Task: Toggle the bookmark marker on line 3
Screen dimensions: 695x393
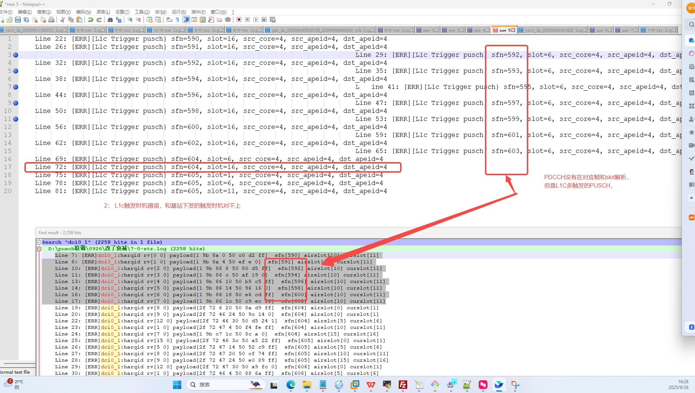Action: pyautogui.click(x=16, y=55)
